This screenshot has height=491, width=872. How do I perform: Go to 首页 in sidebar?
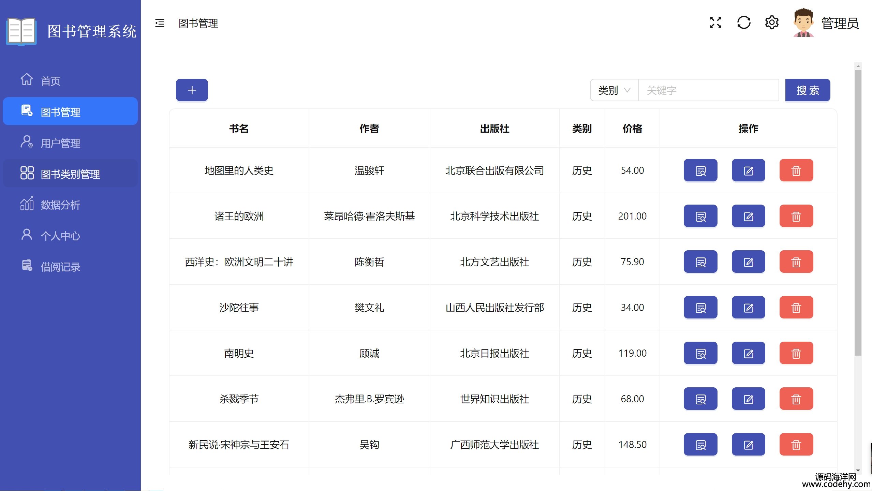(x=70, y=80)
